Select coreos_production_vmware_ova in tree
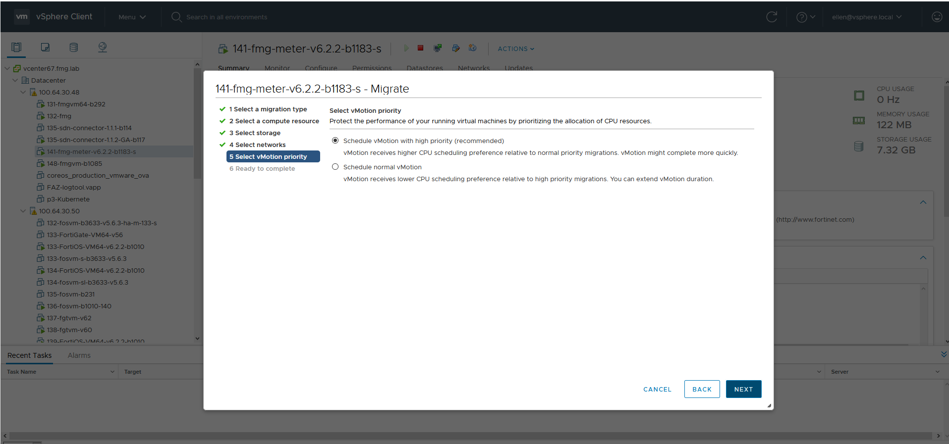Screen dimensions: 949x444 pos(98,175)
